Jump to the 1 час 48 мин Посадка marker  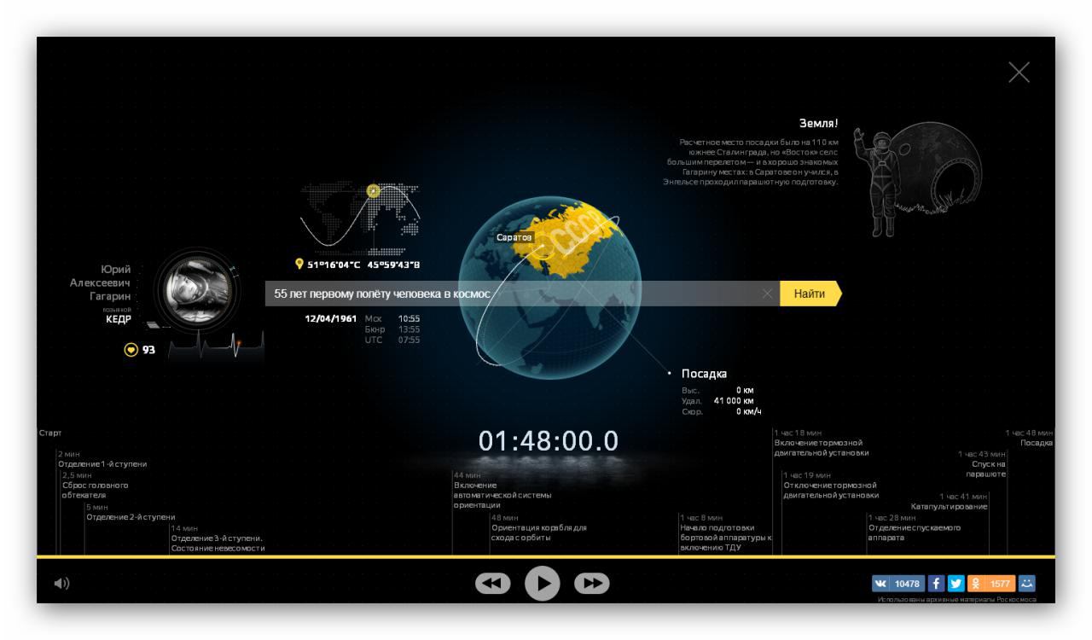1030,438
